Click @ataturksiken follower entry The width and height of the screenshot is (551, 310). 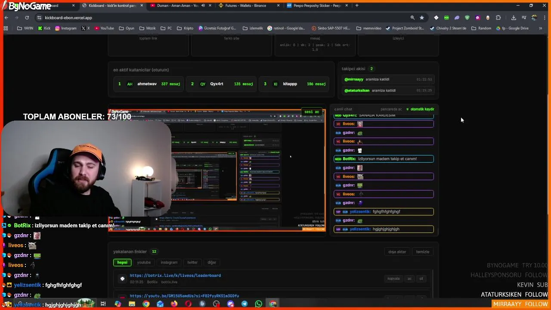pos(387,90)
